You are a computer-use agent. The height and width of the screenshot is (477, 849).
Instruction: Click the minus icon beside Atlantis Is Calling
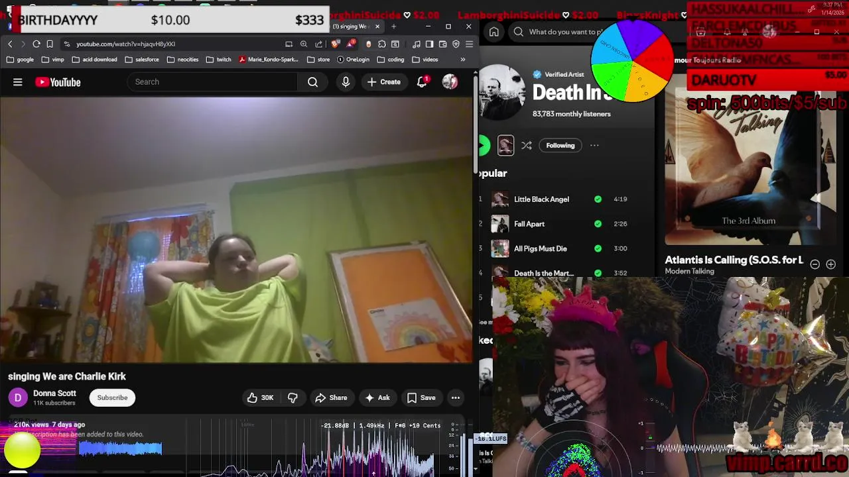pyautogui.click(x=815, y=264)
